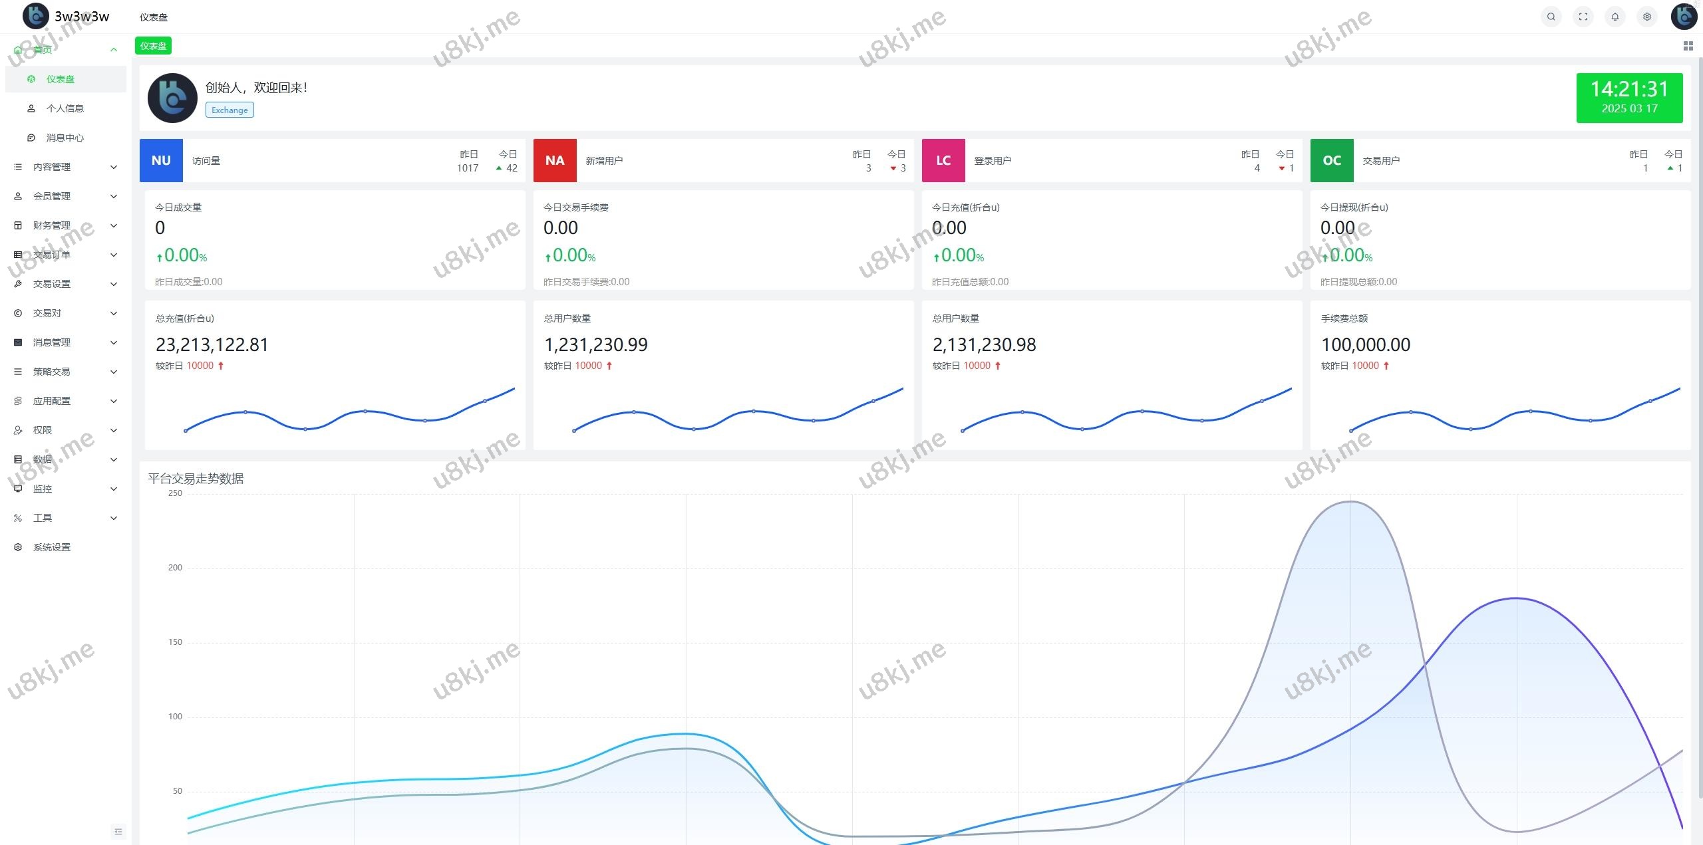Expand the 内容管理 sidebar menu
The image size is (1703, 845).
(65, 167)
